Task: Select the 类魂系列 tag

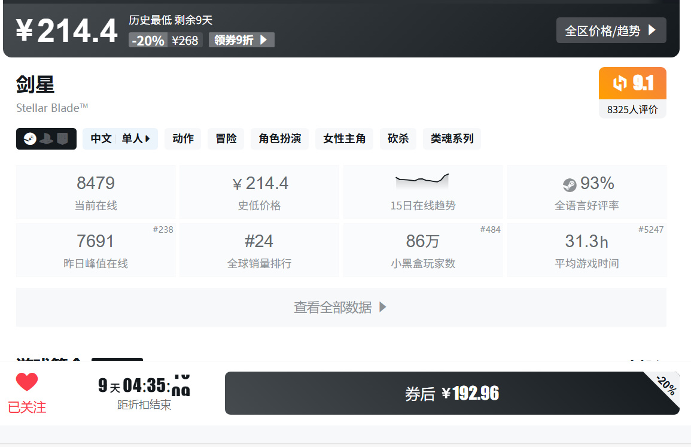Action: (x=452, y=139)
